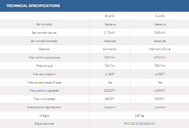Select the C AXIS column header
Image resolution: width=189 pixels, height=128 pixels.
pyautogui.click(x=159, y=16)
